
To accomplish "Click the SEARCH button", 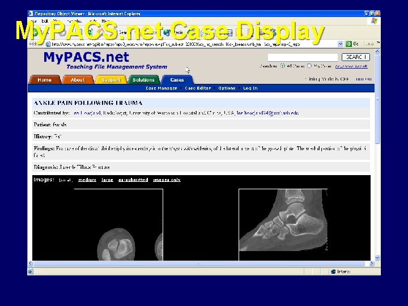I will pyautogui.click(x=356, y=57).
